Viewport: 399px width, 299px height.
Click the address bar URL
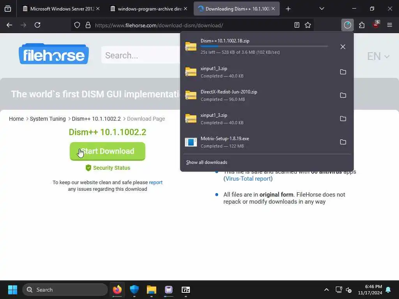coord(159,25)
